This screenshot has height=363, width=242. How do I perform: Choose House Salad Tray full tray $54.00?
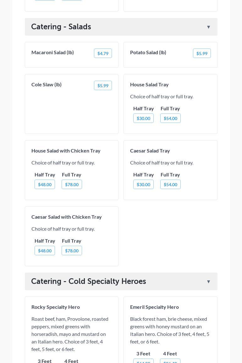170,118
